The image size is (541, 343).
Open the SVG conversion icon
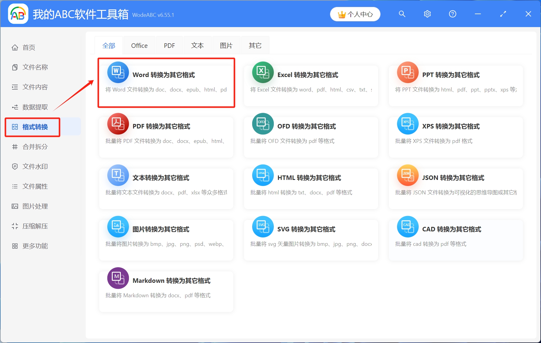point(263,227)
